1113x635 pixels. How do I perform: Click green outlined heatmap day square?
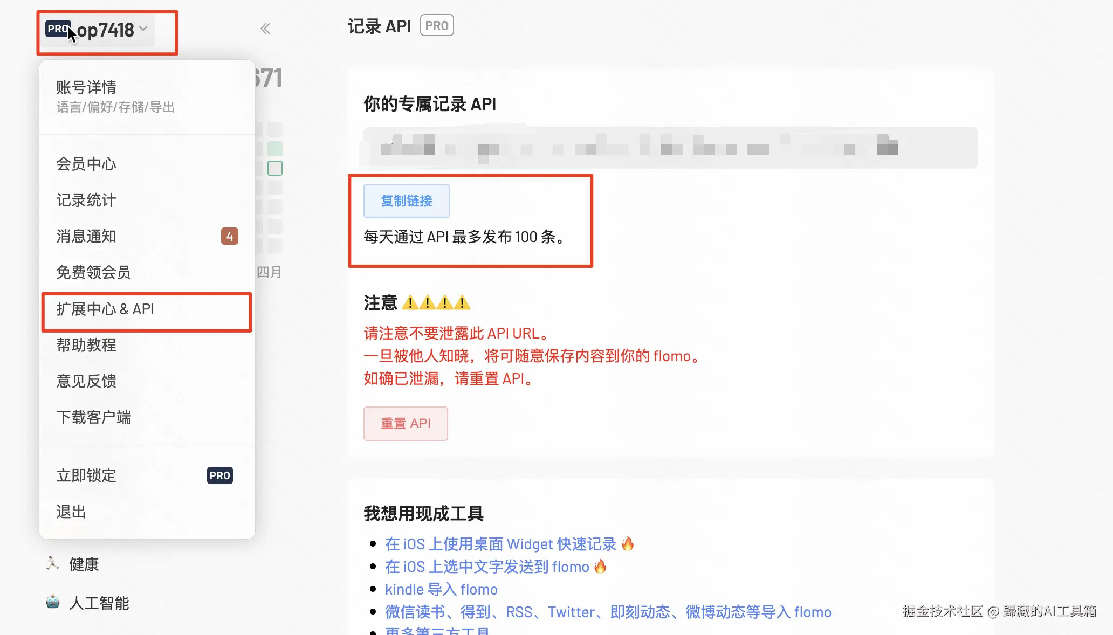(x=275, y=168)
